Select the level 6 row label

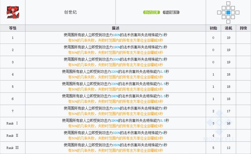click(x=13, y=99)
